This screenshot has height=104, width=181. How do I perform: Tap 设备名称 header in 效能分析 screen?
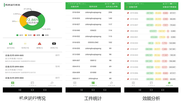coord(133,7)
